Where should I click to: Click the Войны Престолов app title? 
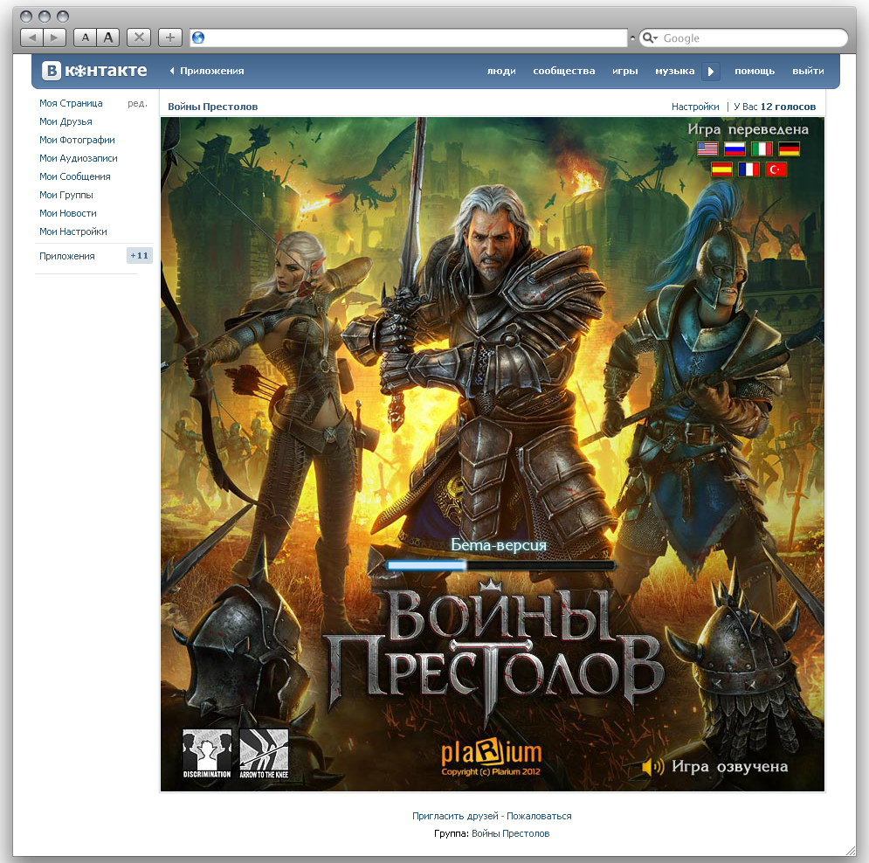click(x=213, y=107)
